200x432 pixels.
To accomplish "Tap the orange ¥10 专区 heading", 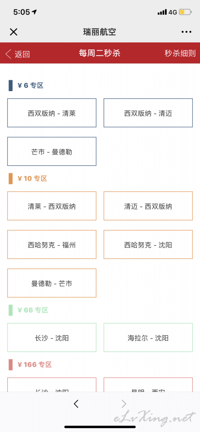I will pos(32,178).
